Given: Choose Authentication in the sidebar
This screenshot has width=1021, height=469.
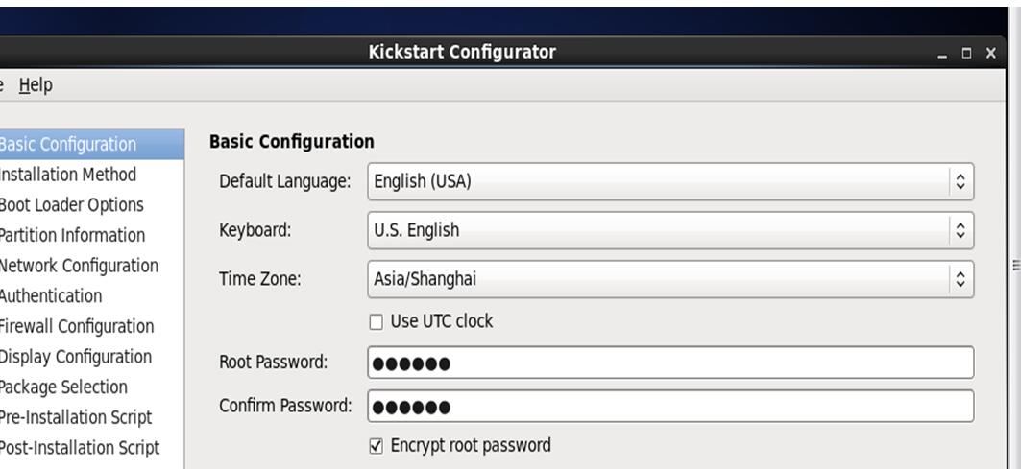Looking at the screenshot, I should 90,296.
